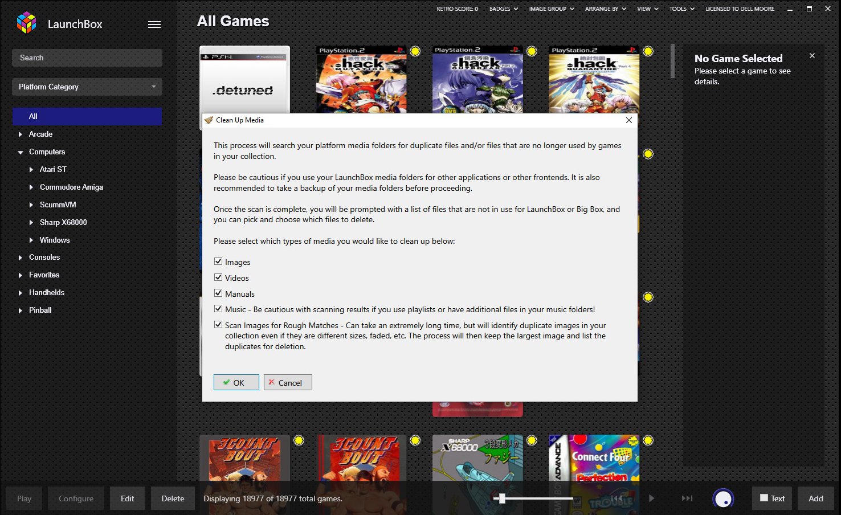Open the View menu
Screen dimensions: 841x515
click(x=648, y=9)
